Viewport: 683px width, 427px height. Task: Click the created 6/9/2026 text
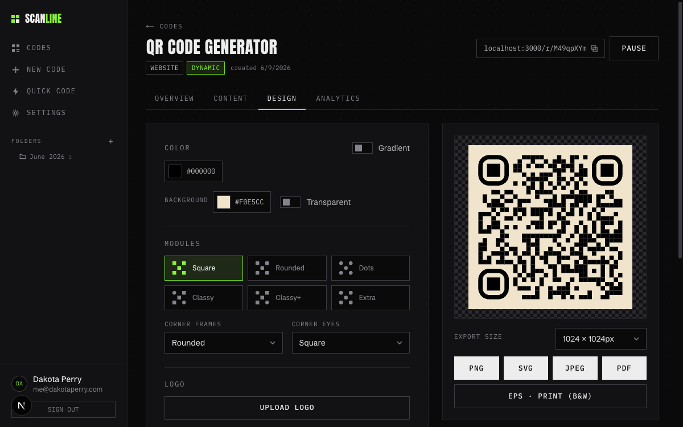click(x=261, y=68)
